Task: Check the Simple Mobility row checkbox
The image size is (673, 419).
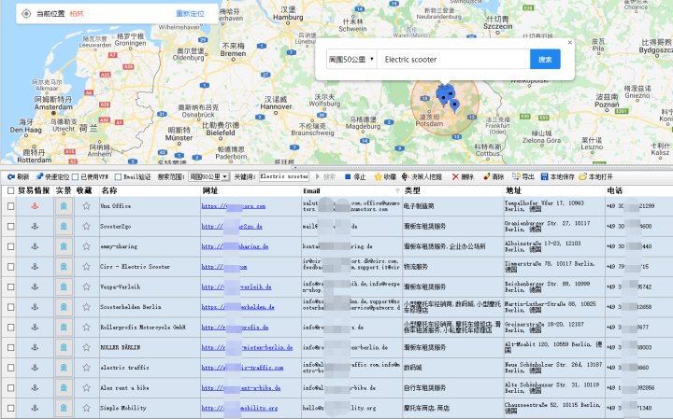Action: 10,408
